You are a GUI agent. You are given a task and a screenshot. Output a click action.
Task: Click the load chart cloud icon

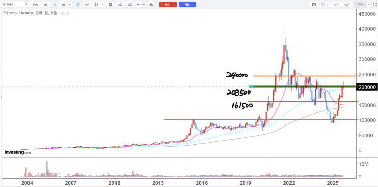pos(336,5)
